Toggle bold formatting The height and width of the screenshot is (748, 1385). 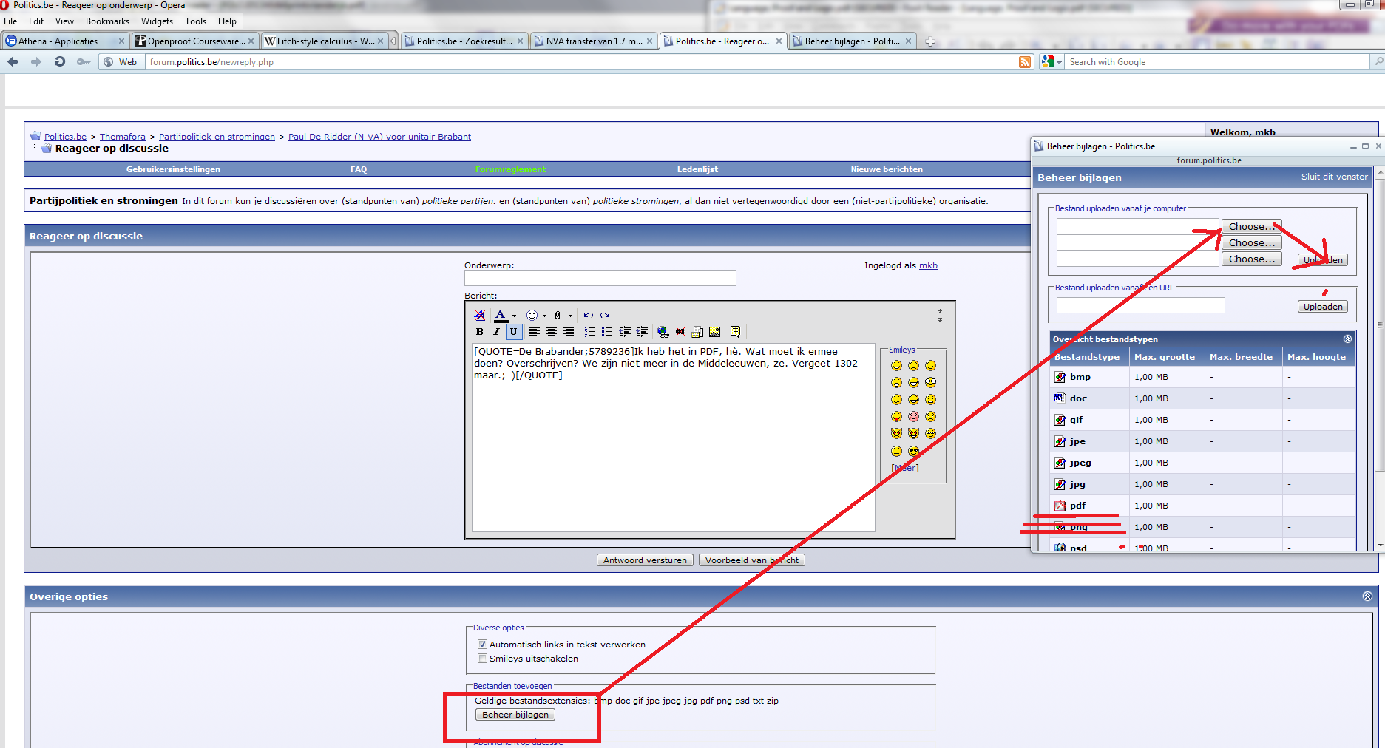point(480,332)
